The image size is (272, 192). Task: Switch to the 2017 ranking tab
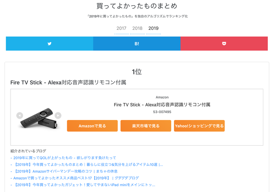click(x=121, y=28)
